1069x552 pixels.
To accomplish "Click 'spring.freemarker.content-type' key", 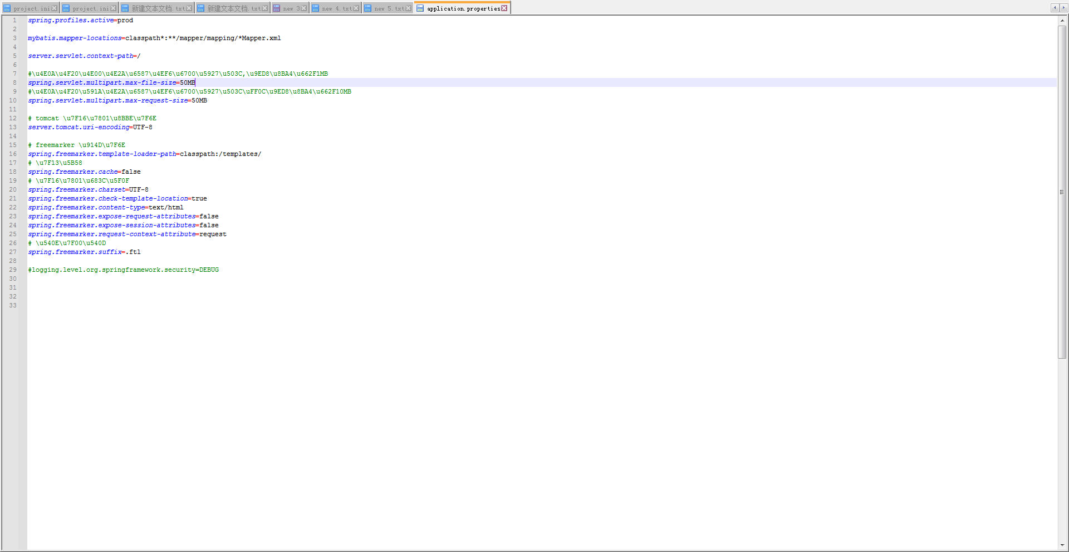I will coord(86,207).
